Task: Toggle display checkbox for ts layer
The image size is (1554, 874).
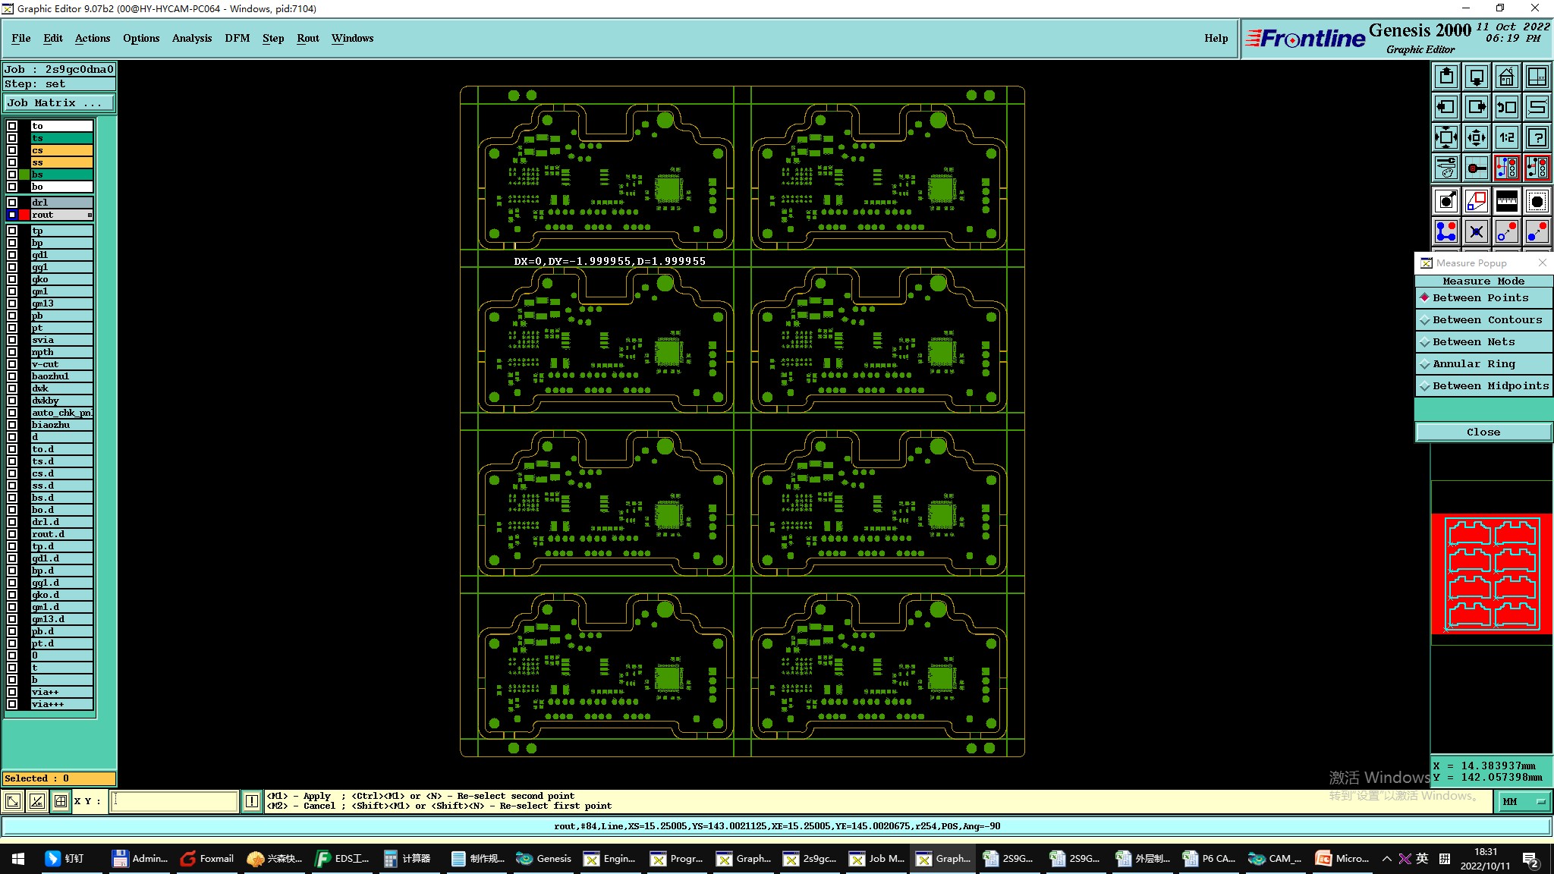Action: [12, 138]
